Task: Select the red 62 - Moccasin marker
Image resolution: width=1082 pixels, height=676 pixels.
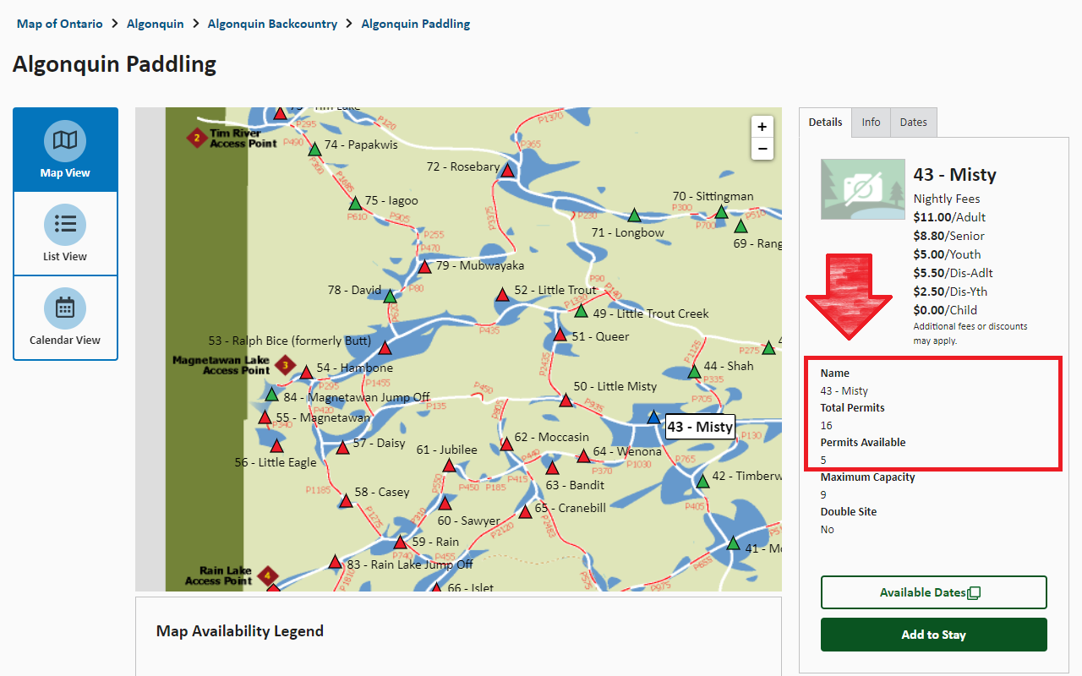Action: 506,444
